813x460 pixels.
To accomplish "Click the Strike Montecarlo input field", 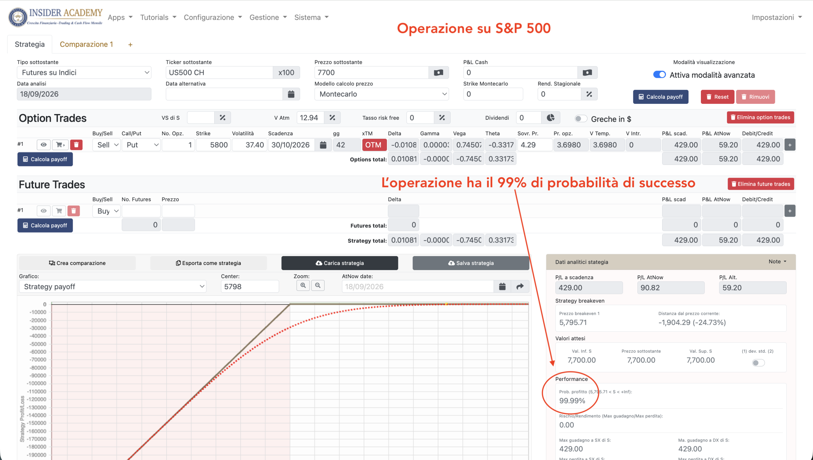I will point(493,94).
